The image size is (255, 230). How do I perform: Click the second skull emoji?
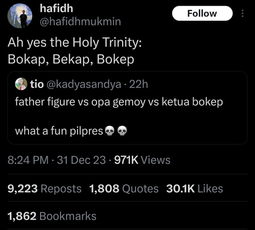coord(122,130)
